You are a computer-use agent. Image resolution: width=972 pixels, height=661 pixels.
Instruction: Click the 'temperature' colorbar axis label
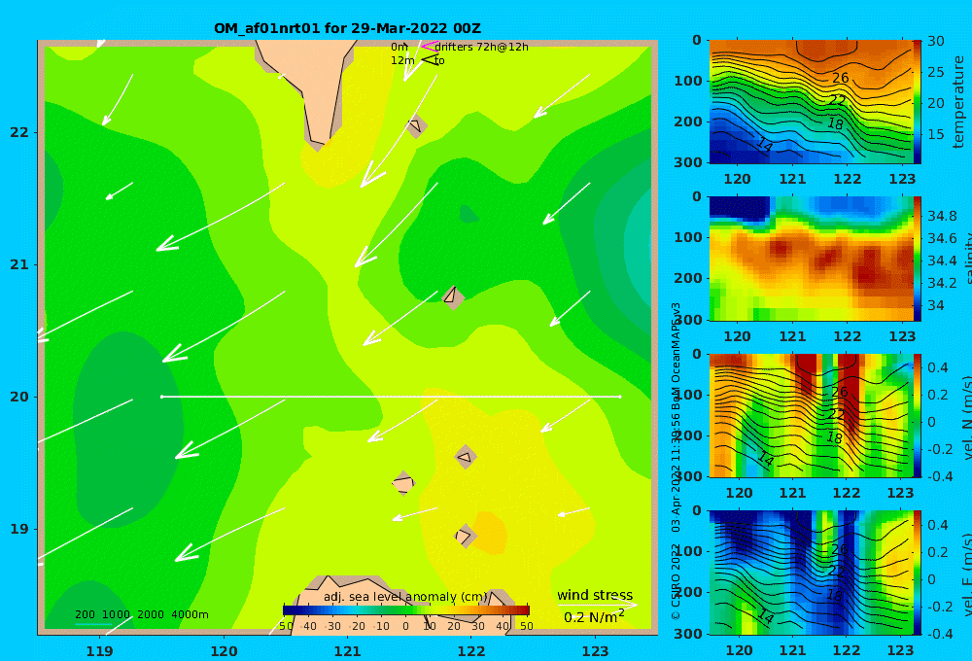click(958, 102)
